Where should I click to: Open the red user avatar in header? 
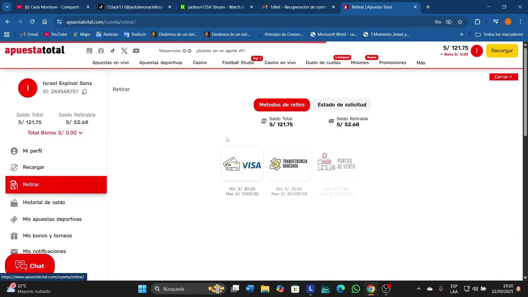click(477, 51)
